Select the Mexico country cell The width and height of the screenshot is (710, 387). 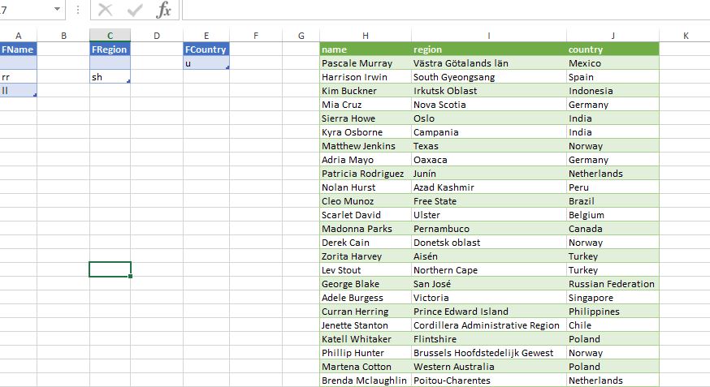point(613,63)
